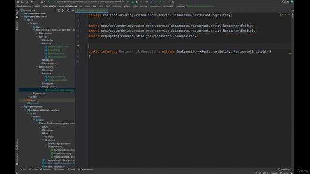Open the Git tool window button
310x174 pixels.
click(23, 170)
